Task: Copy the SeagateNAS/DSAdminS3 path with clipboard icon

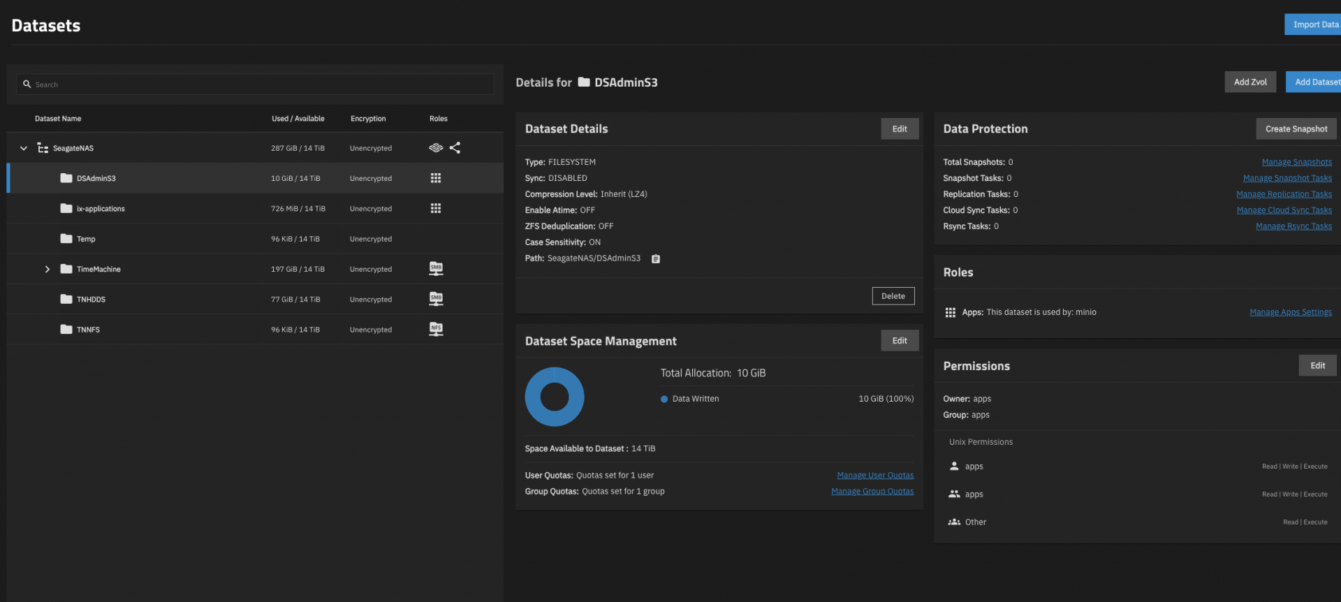Action: pos(656,259)
